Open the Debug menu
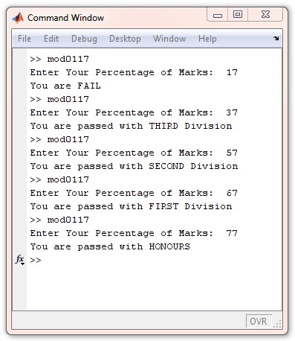This screenshot has height=341, width=295. pyautogui.click(x=84, y=39)
